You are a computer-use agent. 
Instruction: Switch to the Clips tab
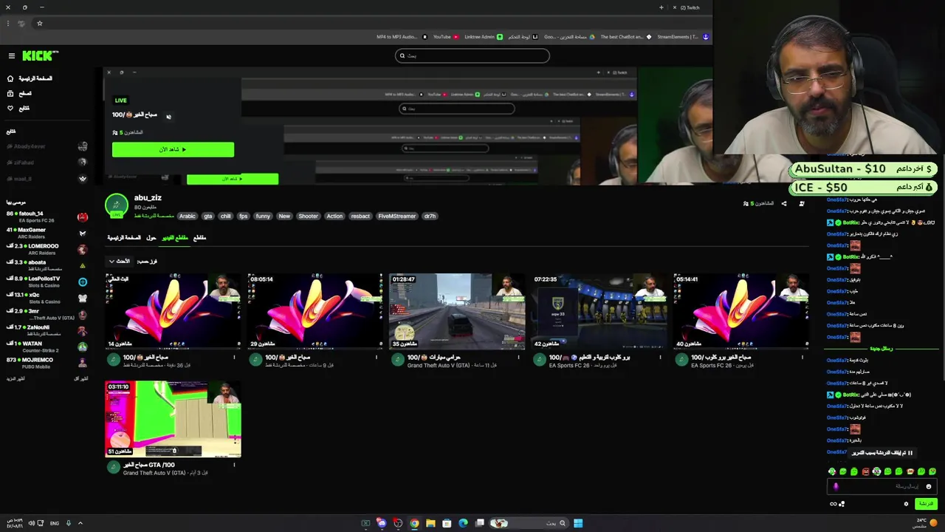(199, 238)
